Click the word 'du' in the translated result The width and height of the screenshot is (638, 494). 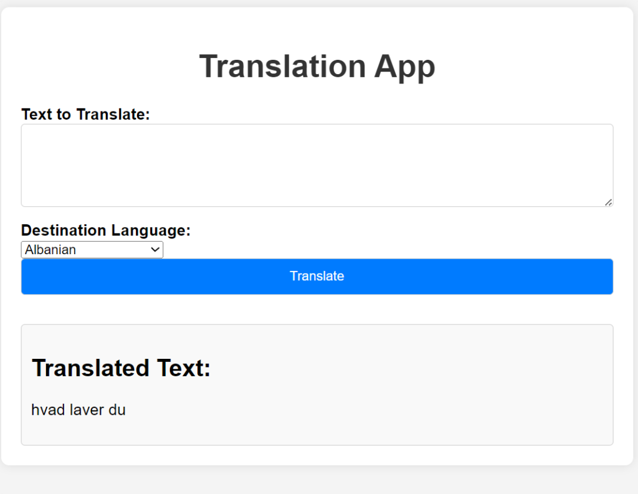click(x=117, y=410)
